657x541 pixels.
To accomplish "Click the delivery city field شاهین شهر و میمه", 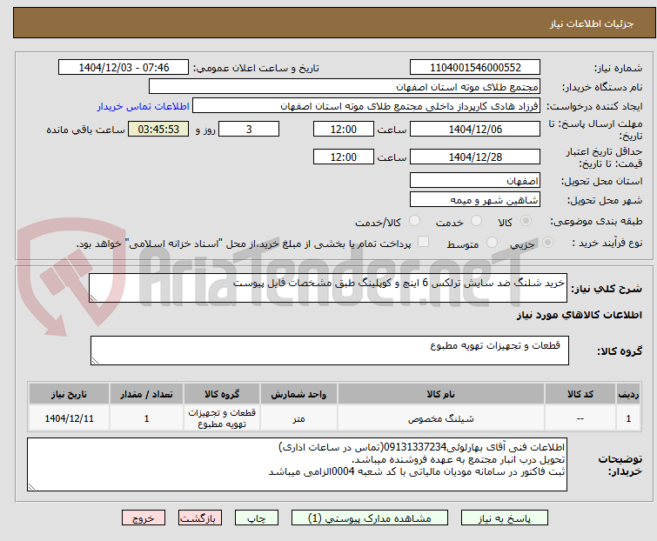I will [475, 200].
